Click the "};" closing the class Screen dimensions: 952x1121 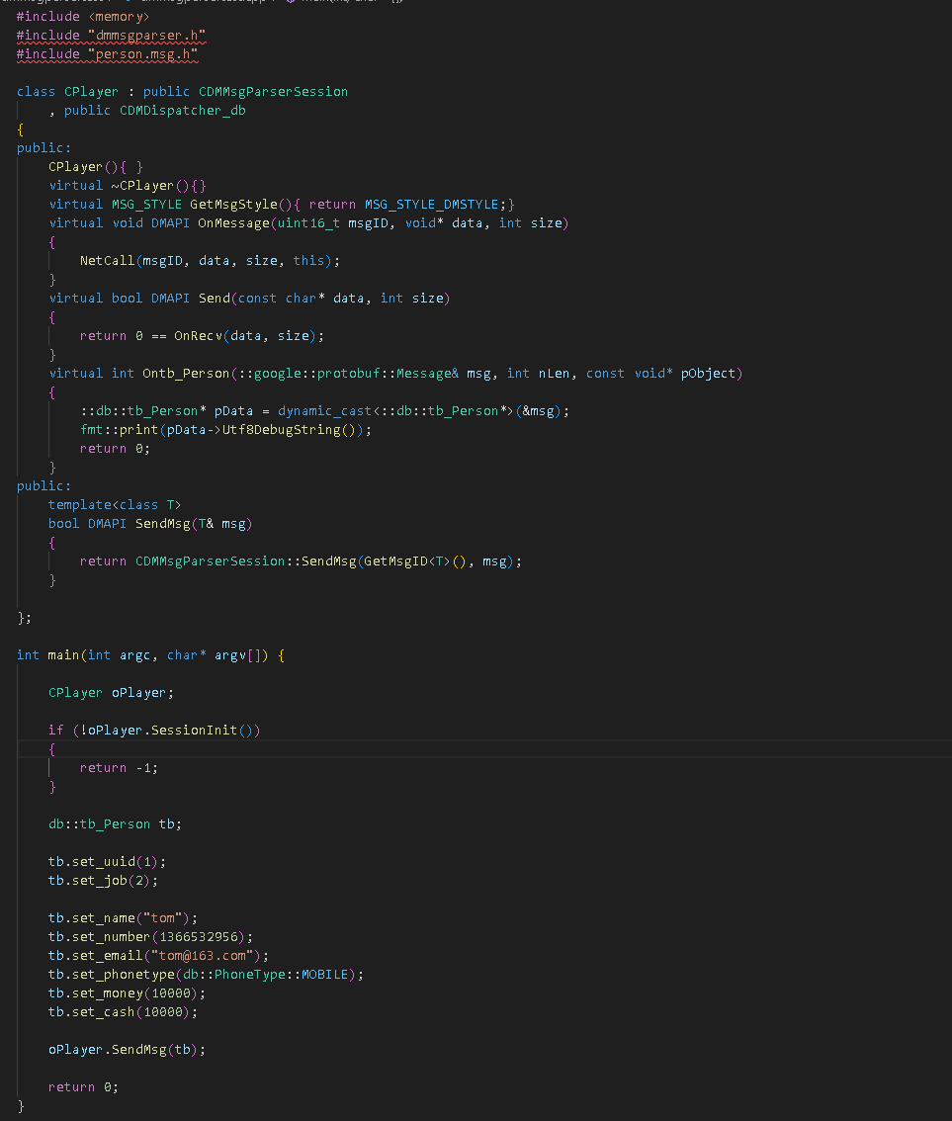point(24,618)
